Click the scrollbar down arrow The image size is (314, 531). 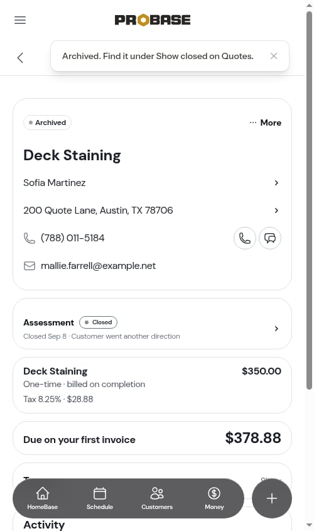309,525
